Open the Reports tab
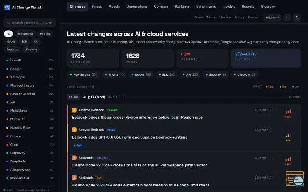Image resolution: width=308 pixels, height=192 pixels. pyautogui.click(x=248, y=7)
